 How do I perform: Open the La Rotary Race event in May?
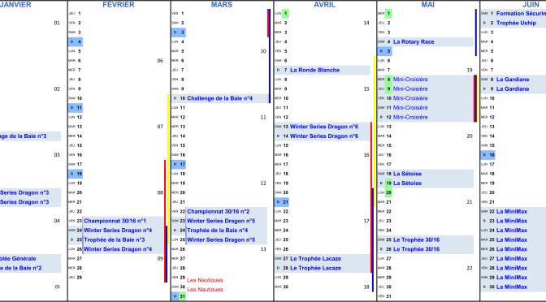[x=414, y=41]
